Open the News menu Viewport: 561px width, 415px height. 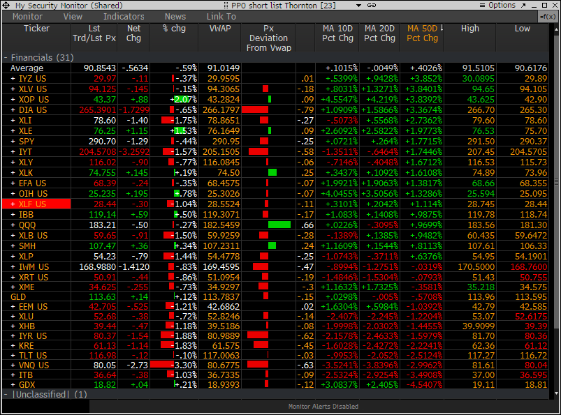pyautogui.click(x=175, y=17)
